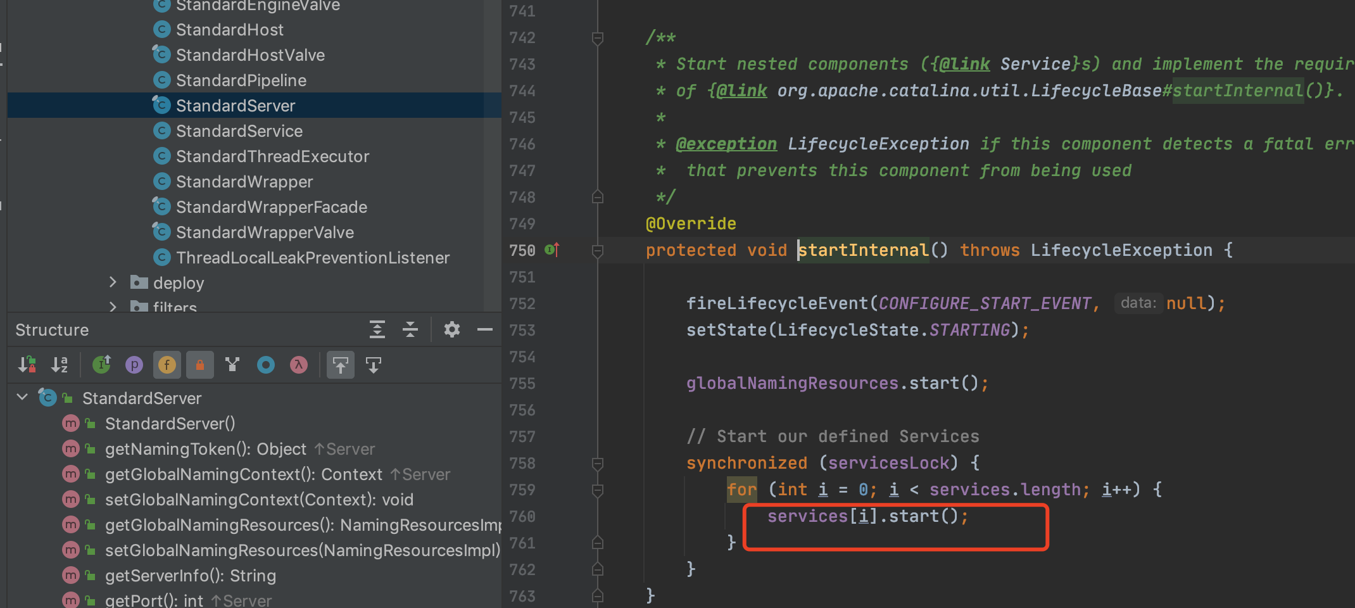The height and width of the screenshot is (608, 1355).
Task: Click the data: parameter hint
Action: tap(1138, 303)
